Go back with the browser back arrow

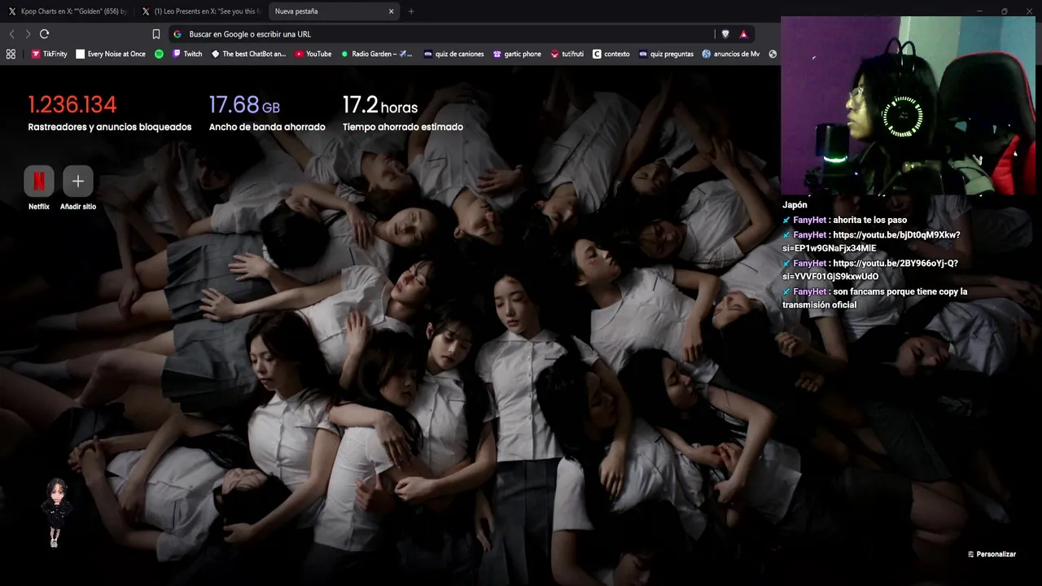tap(11, 34)
